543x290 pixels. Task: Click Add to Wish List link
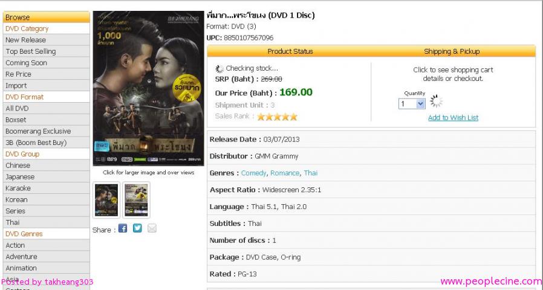tap(453, 118)
